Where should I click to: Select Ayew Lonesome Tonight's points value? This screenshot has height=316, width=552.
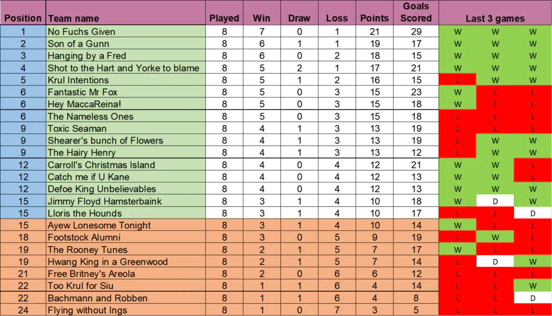coord(375,226)
